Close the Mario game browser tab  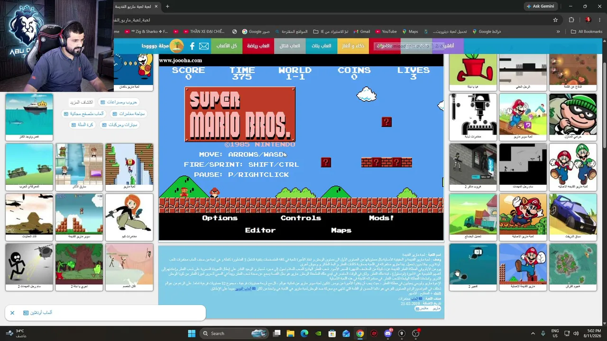pyautogui.click(x=156, y=6)
